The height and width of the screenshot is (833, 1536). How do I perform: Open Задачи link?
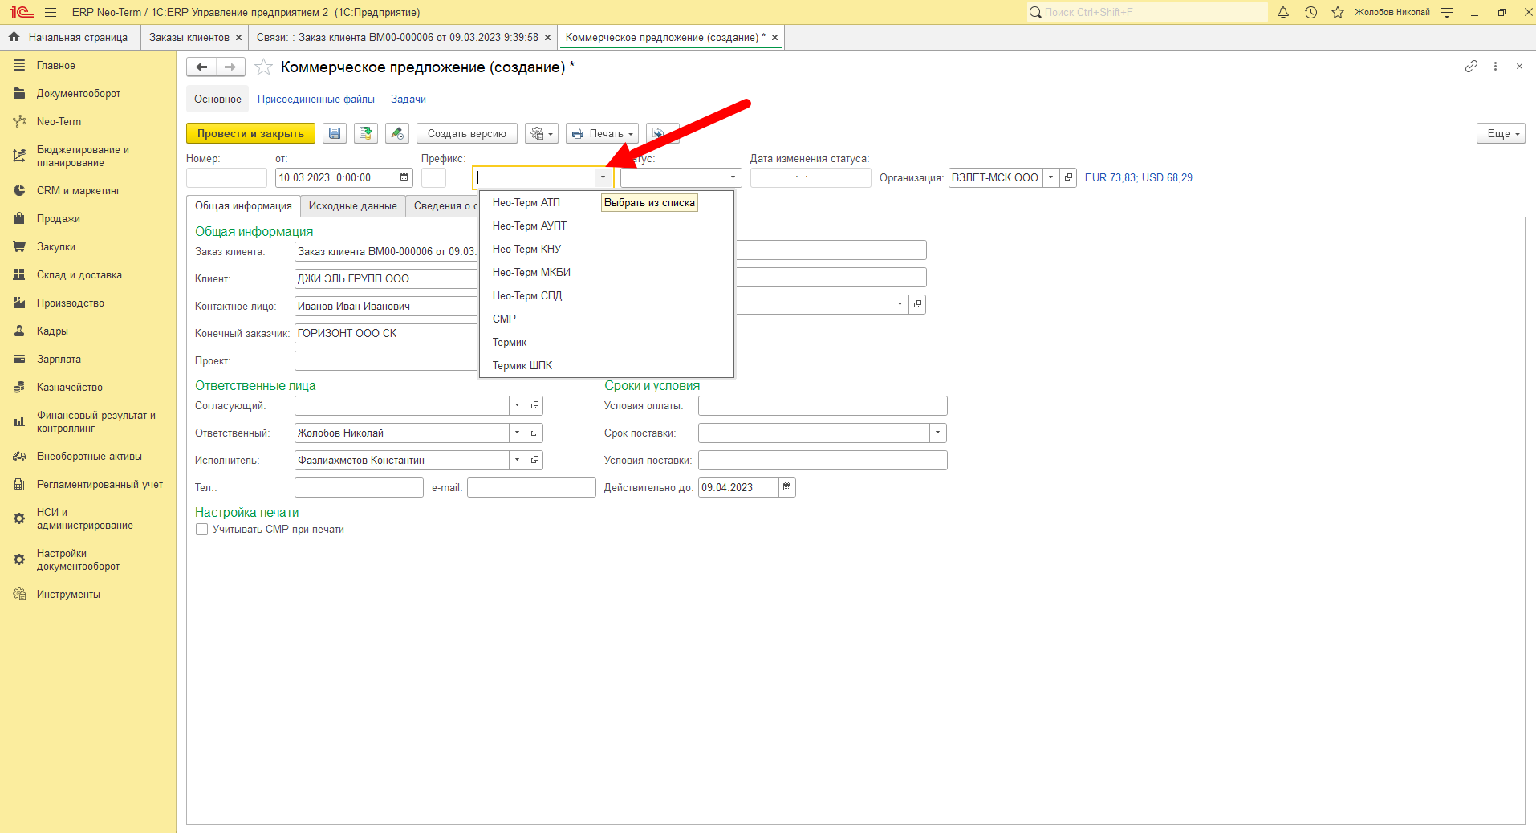(x=408, y=100)
